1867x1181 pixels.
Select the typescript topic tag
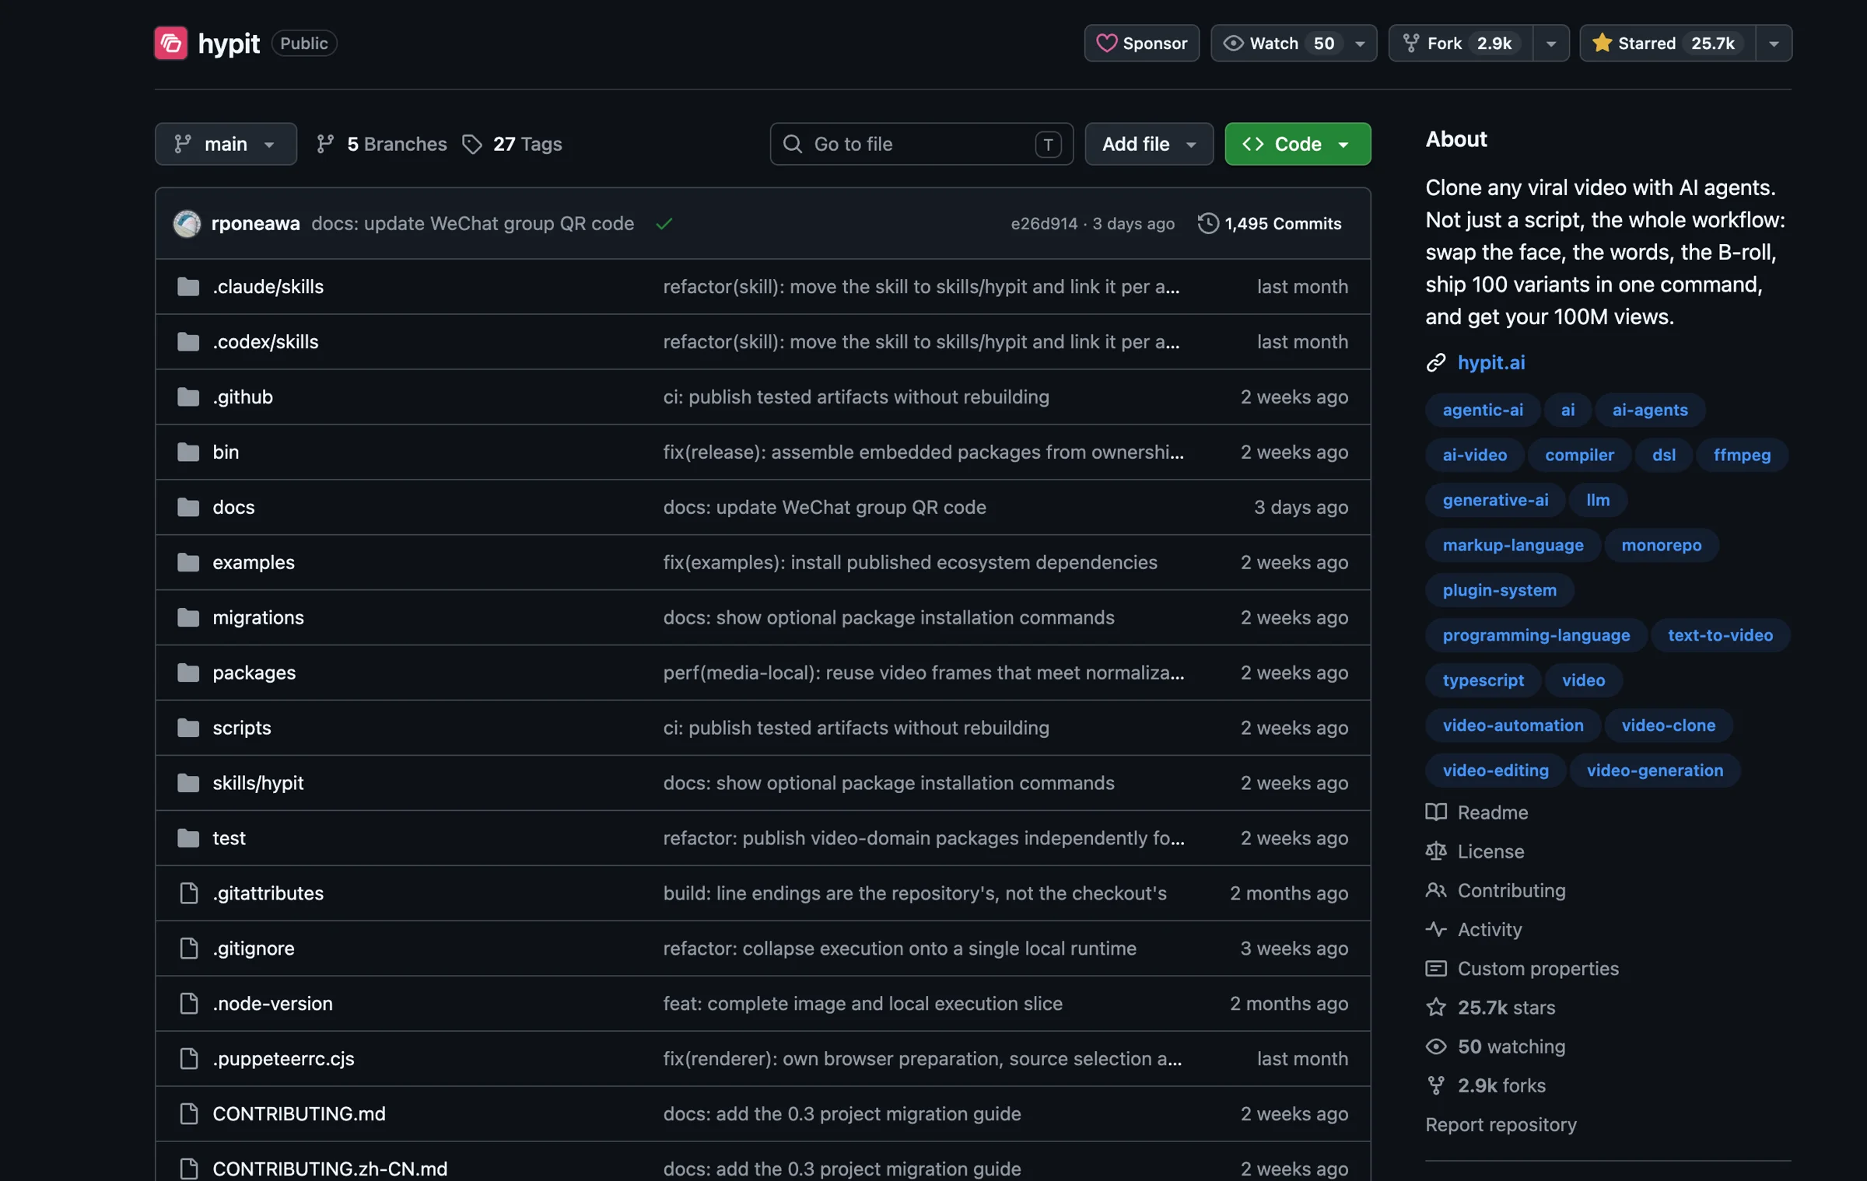tap(1483, 680)
